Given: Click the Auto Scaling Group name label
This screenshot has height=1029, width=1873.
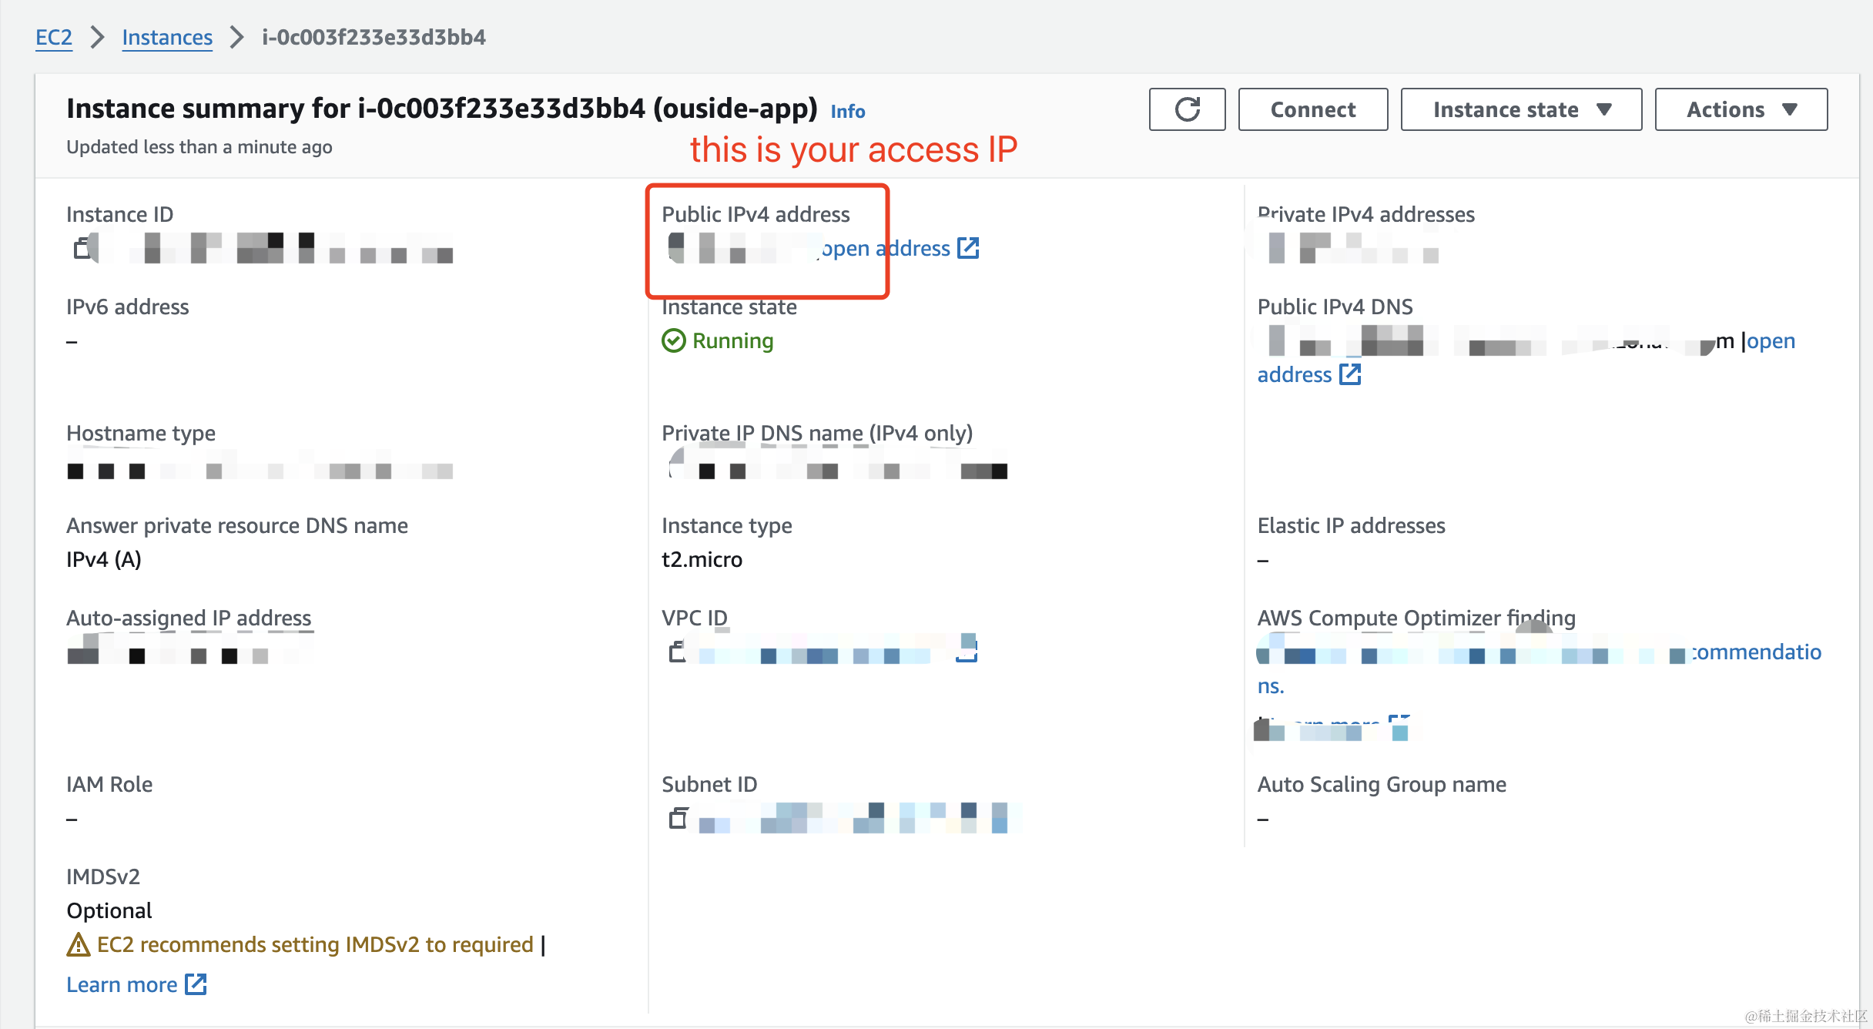Looking at the screenshot, I should click(x=1382, y=784).
